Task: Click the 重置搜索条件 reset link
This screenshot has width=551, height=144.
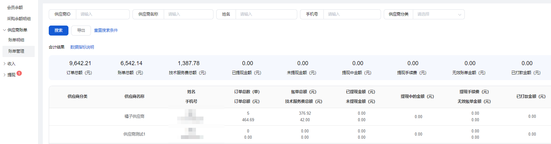Action: click(106, 31)
